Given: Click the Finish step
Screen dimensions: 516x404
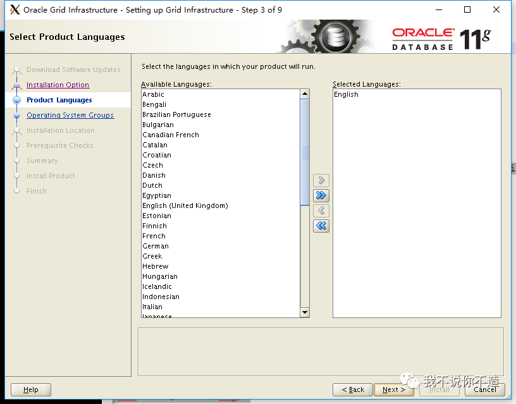Looking at the screenshot, I should point(37,191).
